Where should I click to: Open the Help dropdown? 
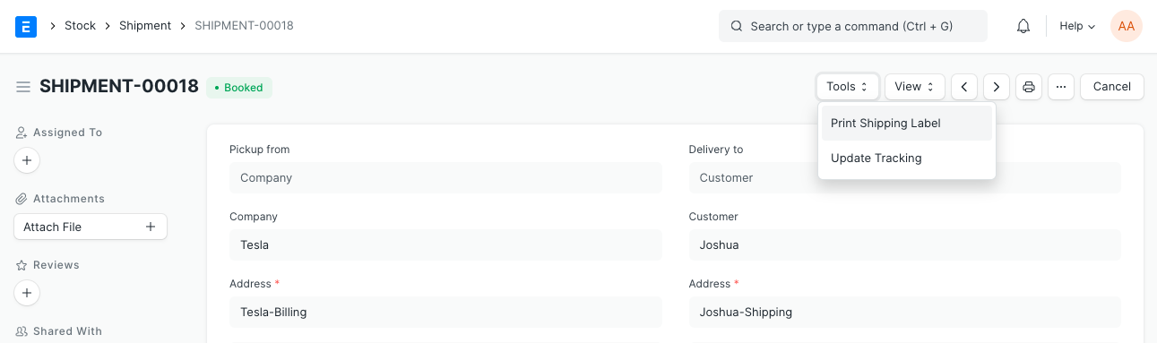tap(1077, 26)
